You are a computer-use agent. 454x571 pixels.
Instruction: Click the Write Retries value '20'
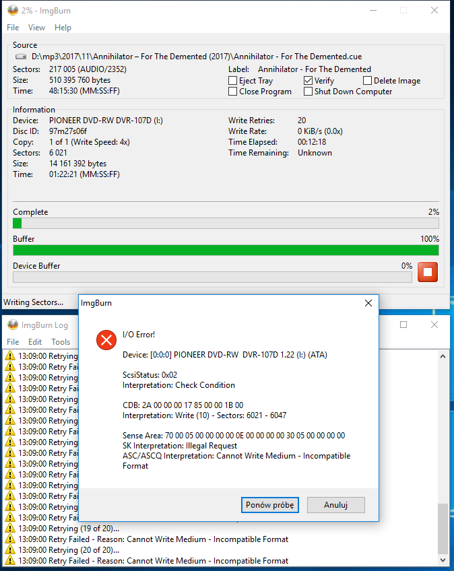[x=302, y=121]
